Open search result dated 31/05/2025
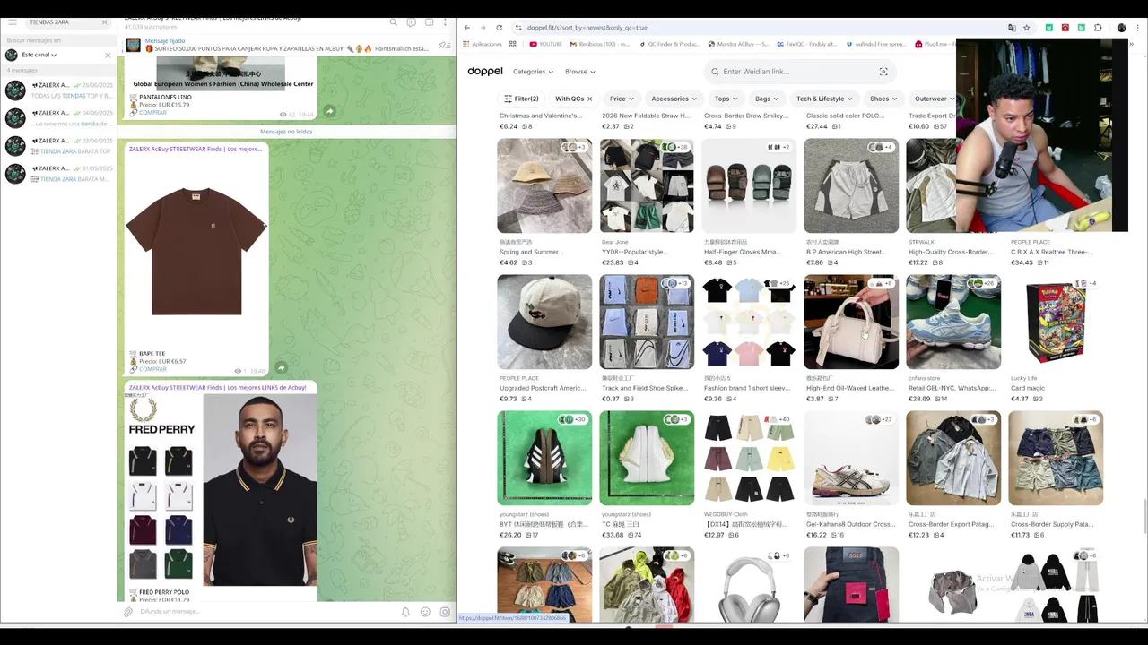 pos(58,174)
